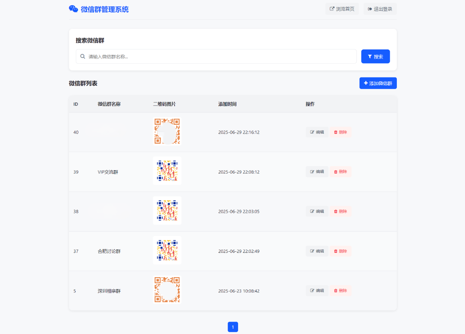Delete the group with ID 40
465x334 pixels.
(341, 132)
